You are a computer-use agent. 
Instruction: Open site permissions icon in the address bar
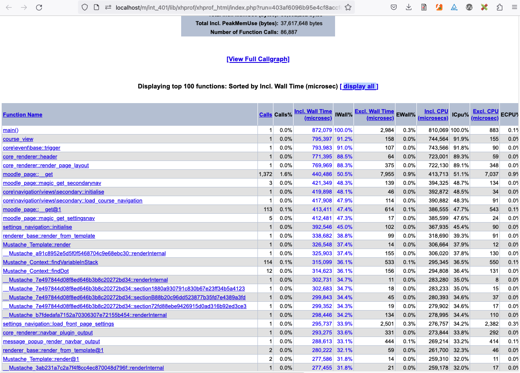click(108, 7)
